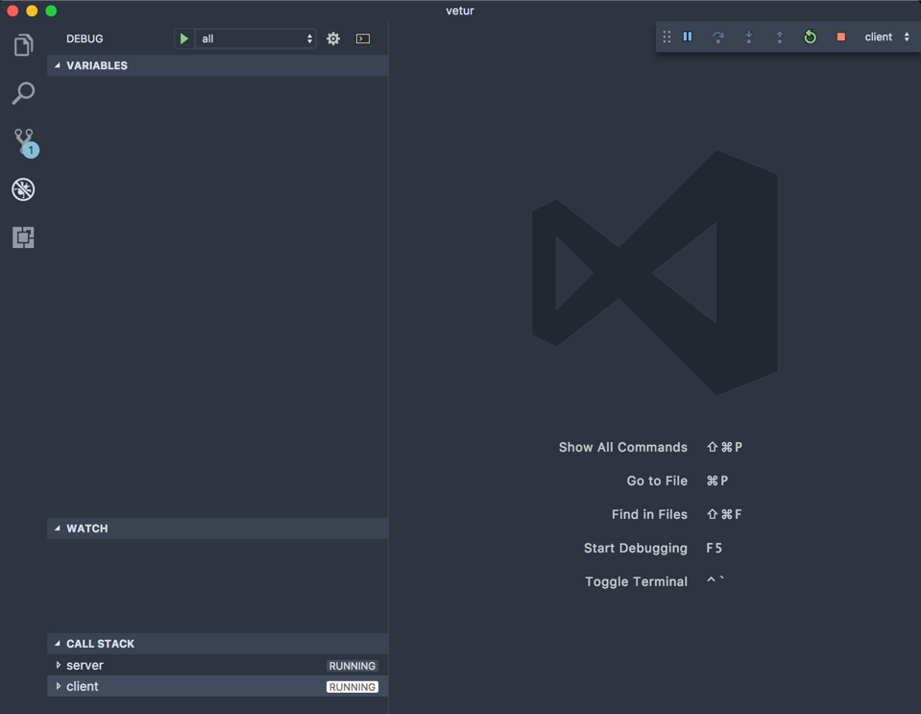Viewport: 921px width, 714px height.
Task: Collapse the VARIABLES section
Action: [218, 65]
